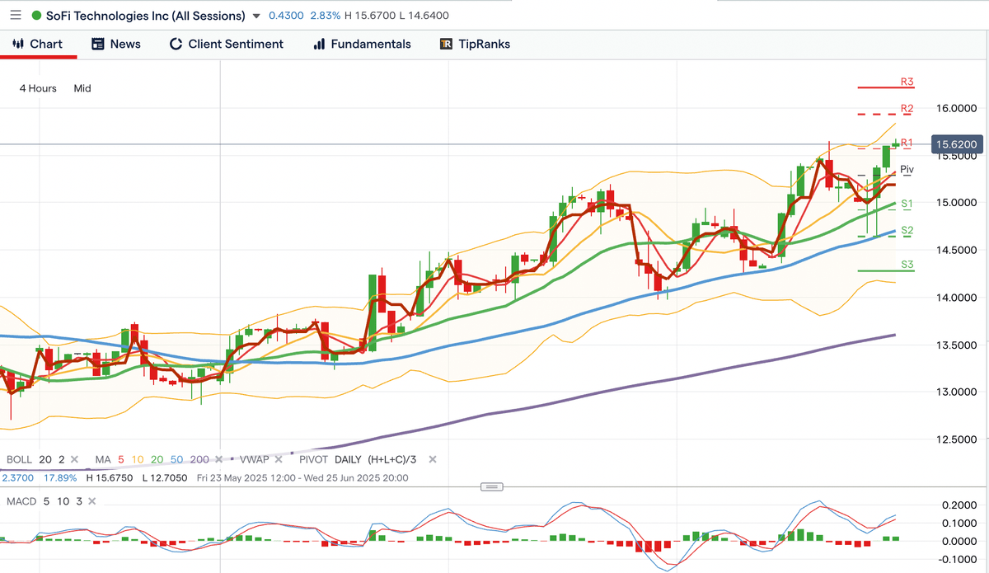The height and width of the screenshot is (573, 989).
Task: Select the red MA 5 period value
Action: tap(120, 459)
